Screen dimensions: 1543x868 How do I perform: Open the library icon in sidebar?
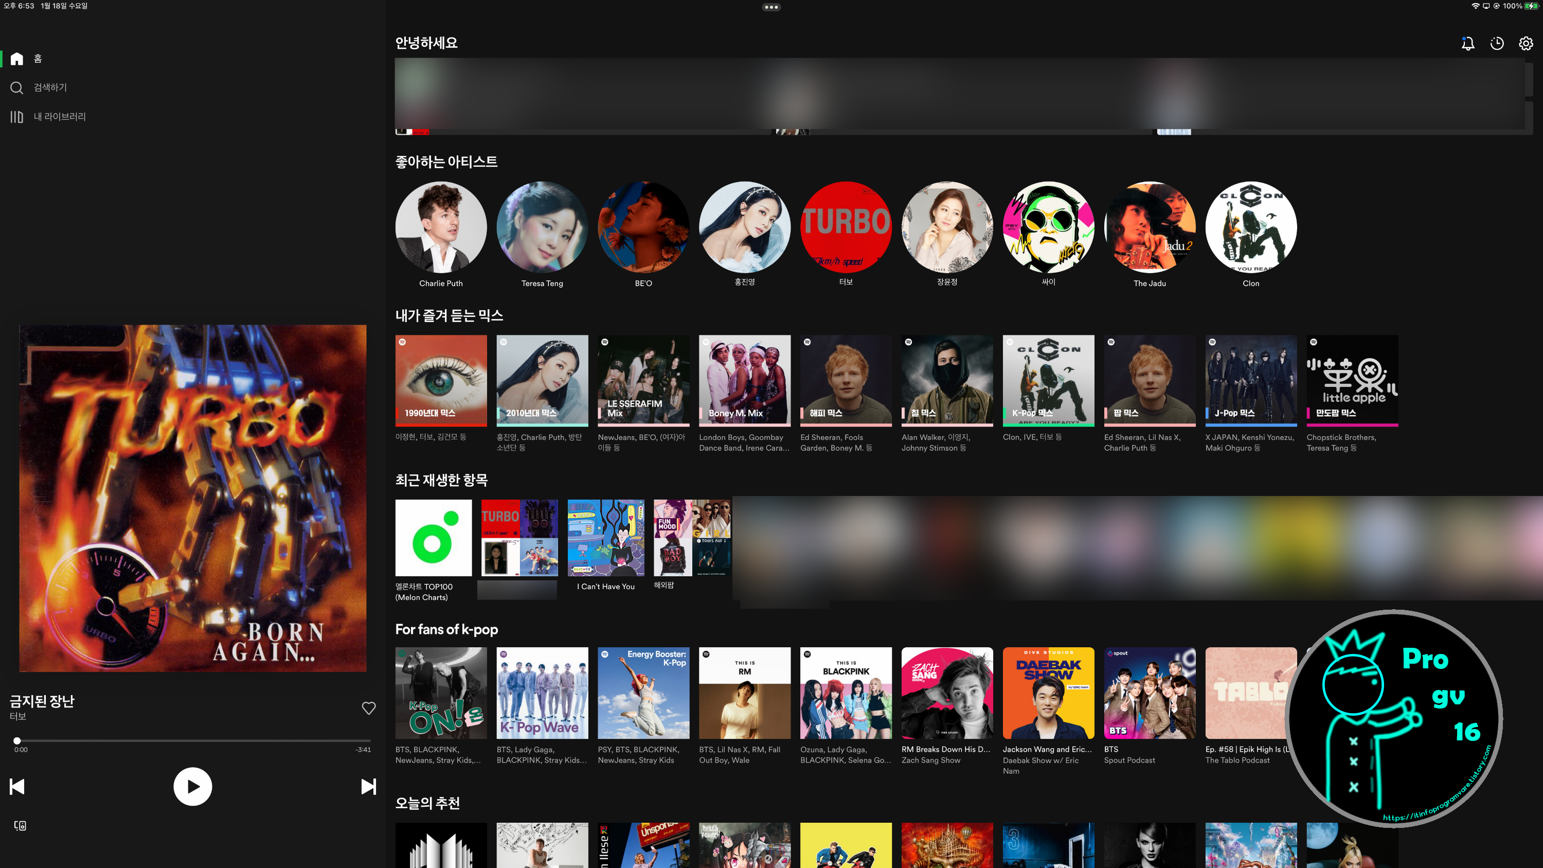(x=17, y=116)
